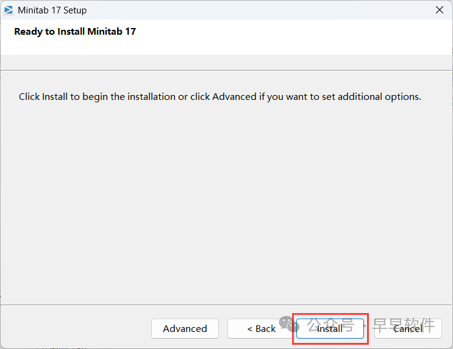Viewport: 453px width, 349px height.
Task: Click the "Ready to Install Minitab 17" heading
Action: coord(75,31)
